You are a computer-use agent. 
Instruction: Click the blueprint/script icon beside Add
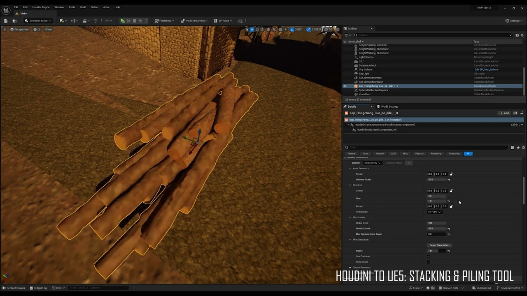[515, 113]
